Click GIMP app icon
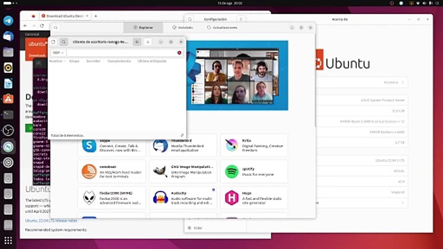Viewport: 443px width, 249px height. click(x=161, y=171)
